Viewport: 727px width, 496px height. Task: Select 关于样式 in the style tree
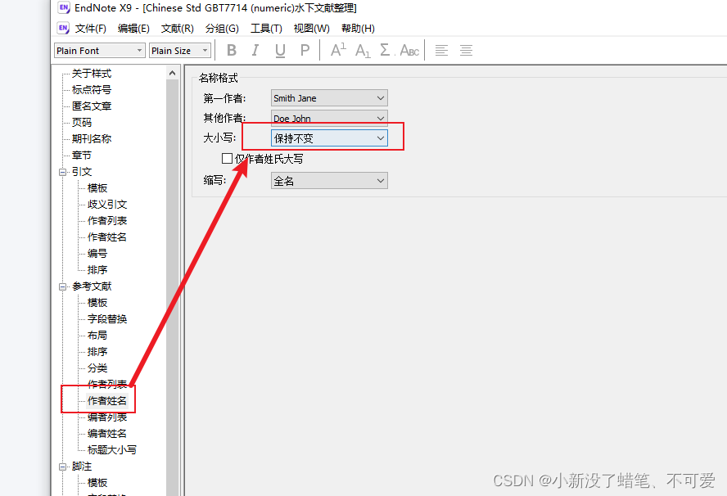click(x=92, y=73)
